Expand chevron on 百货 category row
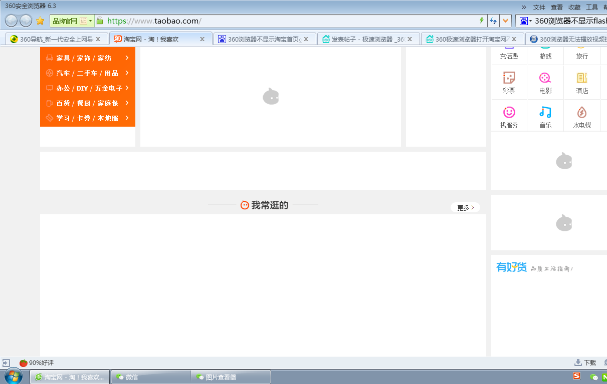 (127, 103)
